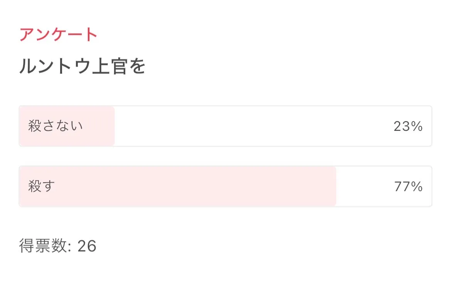Click the number 26 in the vote count
The width and height of the screenshot is (451, 293).
[87, 246]
